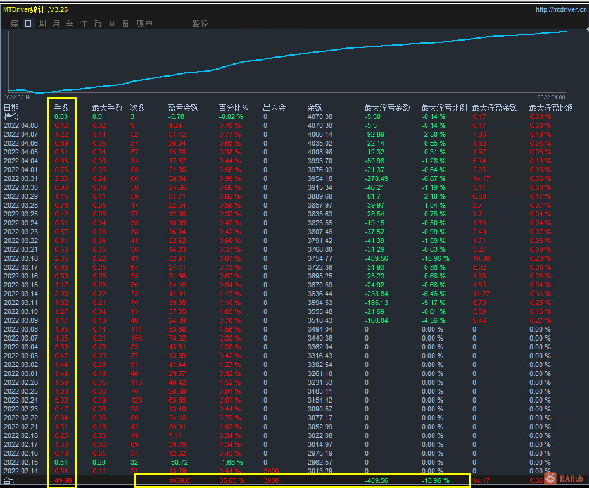
Task: Click the balance value 3440.36
Action: [x=320, y=338]
